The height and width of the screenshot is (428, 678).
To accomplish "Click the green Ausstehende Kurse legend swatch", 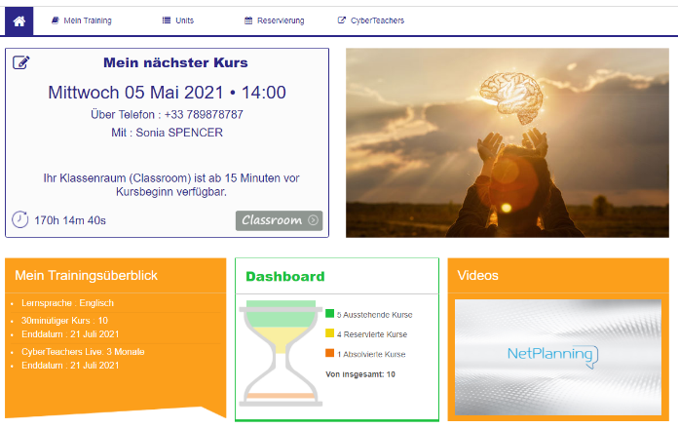I will pos(330,313).
